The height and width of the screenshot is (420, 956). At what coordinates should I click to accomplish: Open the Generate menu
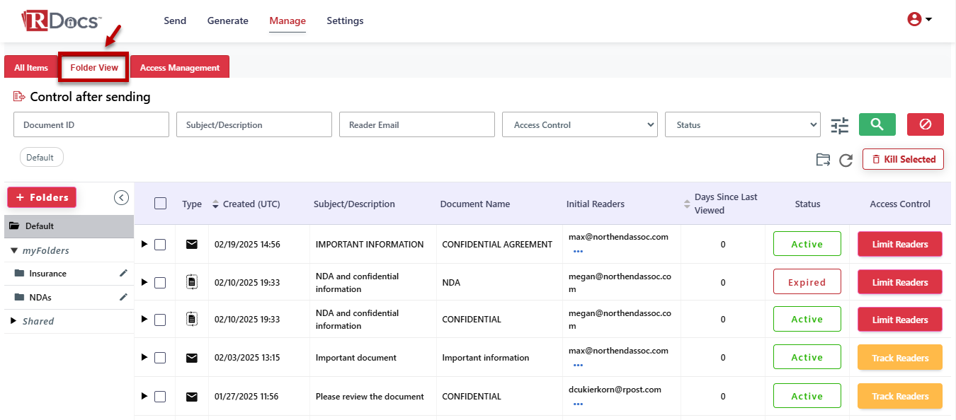click(228, 21)
